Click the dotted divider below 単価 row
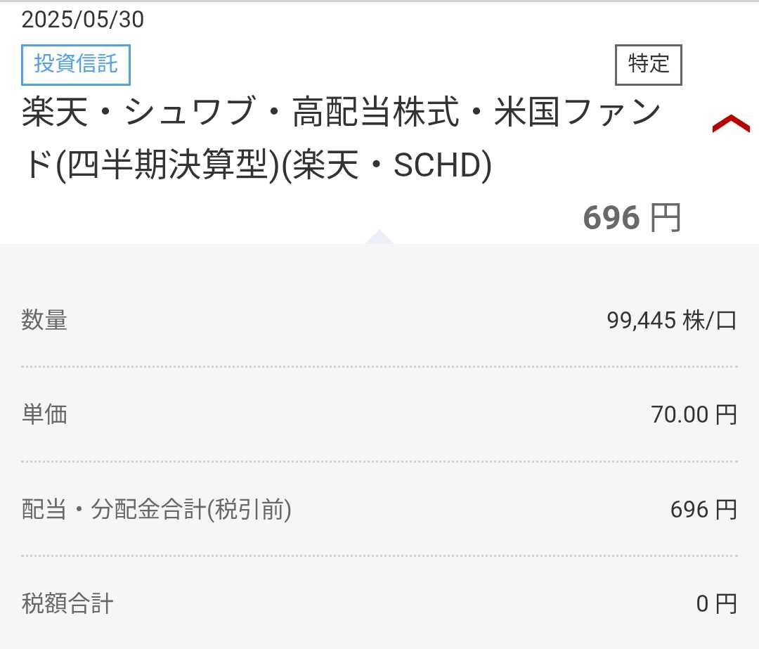Image resolution: width=759 pixels, height=649 pixels. [x=379, y=461]
